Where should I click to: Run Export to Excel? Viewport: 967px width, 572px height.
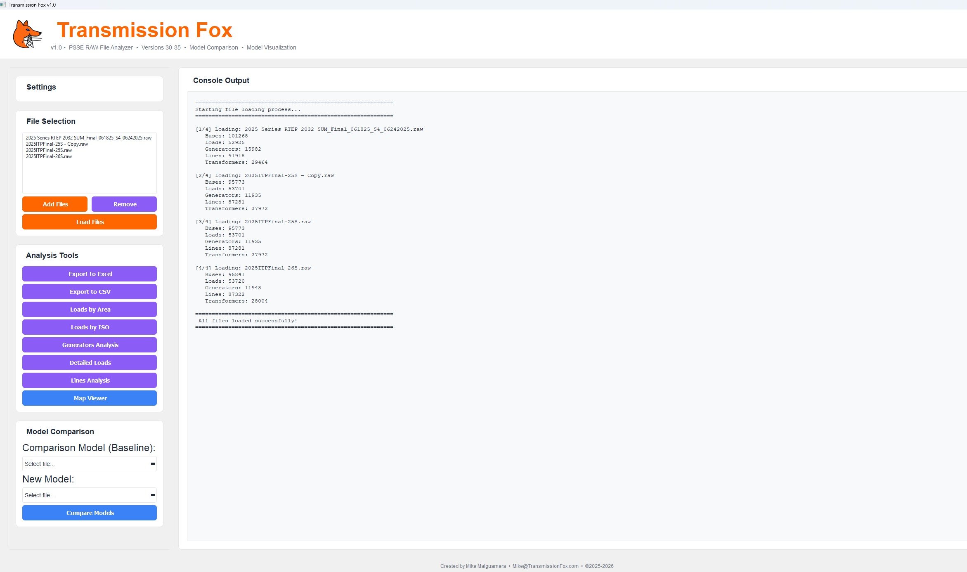[90, 274]
